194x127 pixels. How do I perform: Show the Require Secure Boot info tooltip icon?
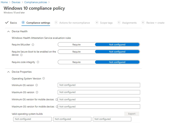[x=21, y=55]
